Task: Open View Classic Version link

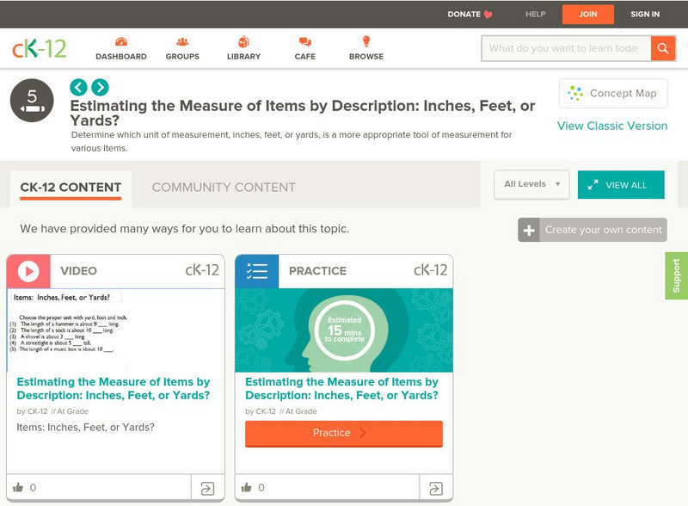Action: click(612, 126)
